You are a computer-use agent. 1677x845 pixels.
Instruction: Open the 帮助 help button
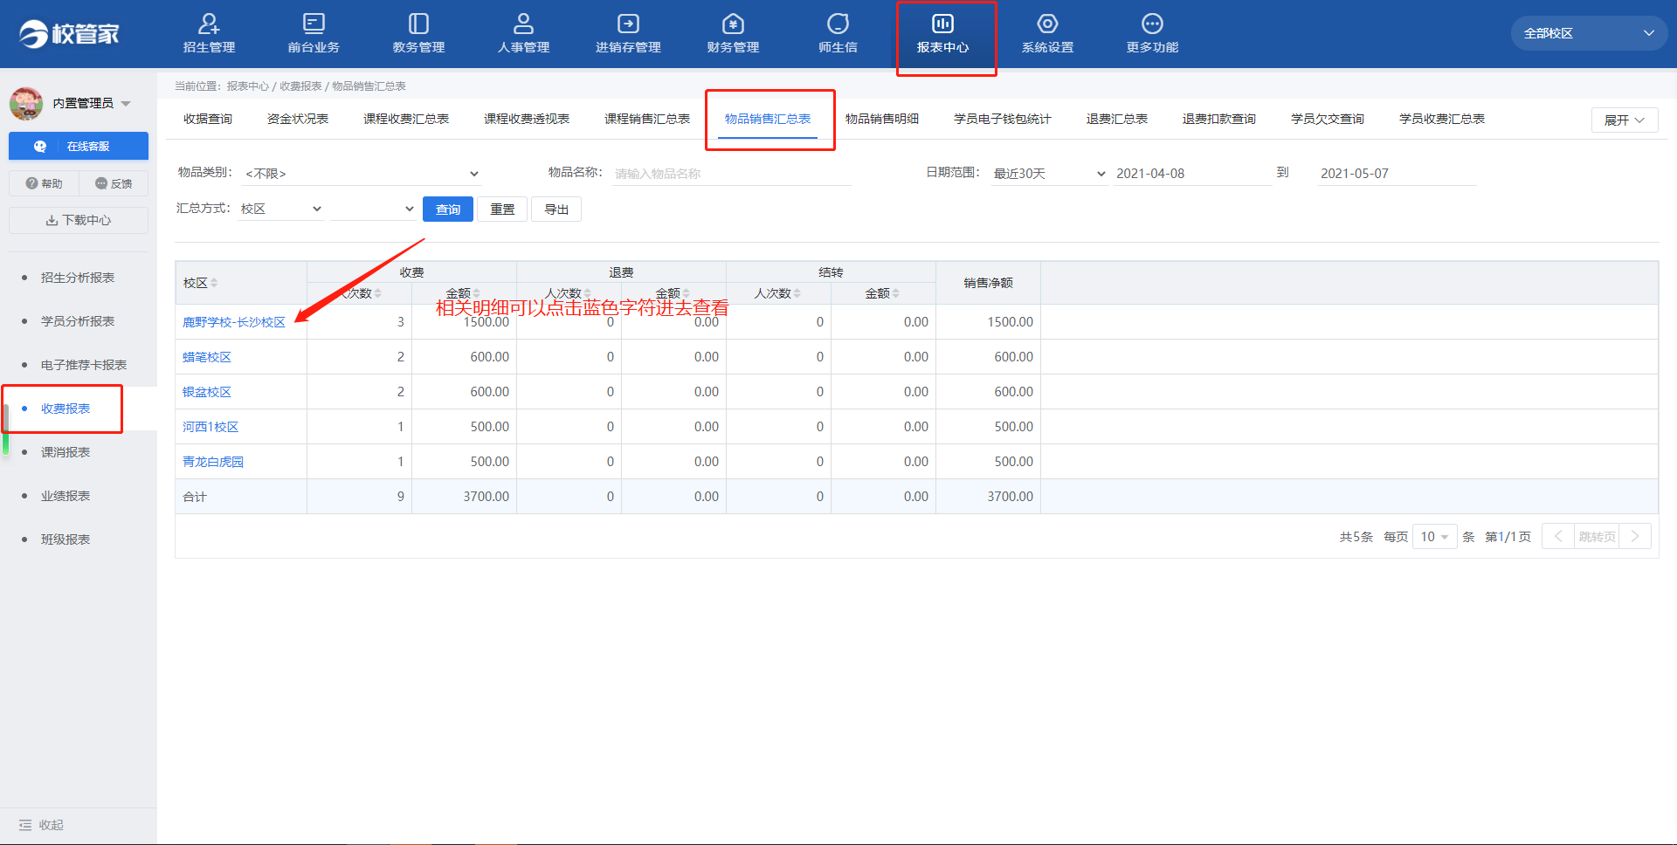(x=44, y=183)
